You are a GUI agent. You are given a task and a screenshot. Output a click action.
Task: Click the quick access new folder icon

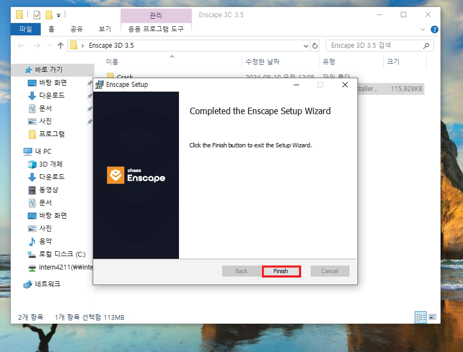click(49, 15)
